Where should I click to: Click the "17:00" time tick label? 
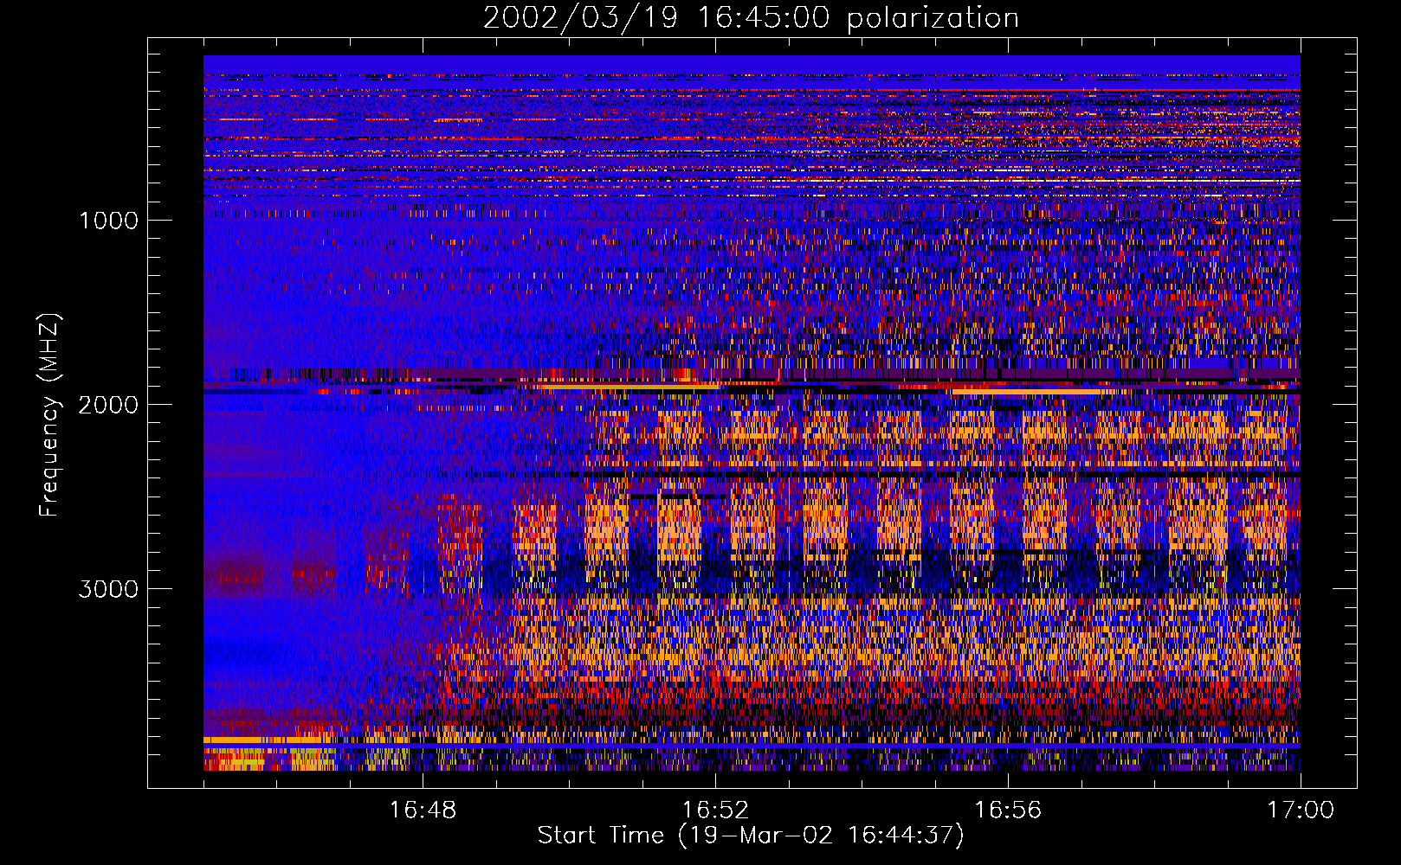1301,811
